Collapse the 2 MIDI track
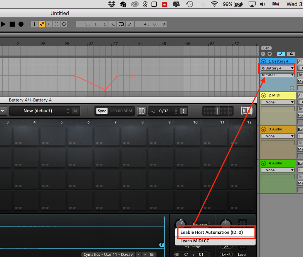303x257 pixels. pos(263,95)
